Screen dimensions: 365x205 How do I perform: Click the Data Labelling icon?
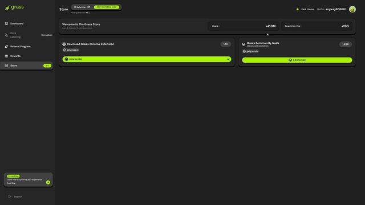pyautogui.click(x=6, y=35)
